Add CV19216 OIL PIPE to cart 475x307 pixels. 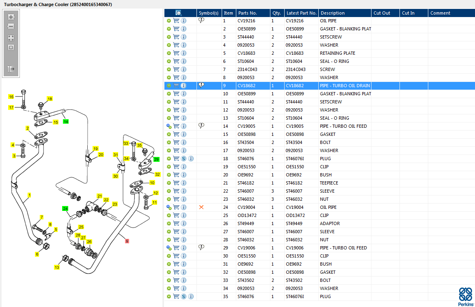[176, 21]
